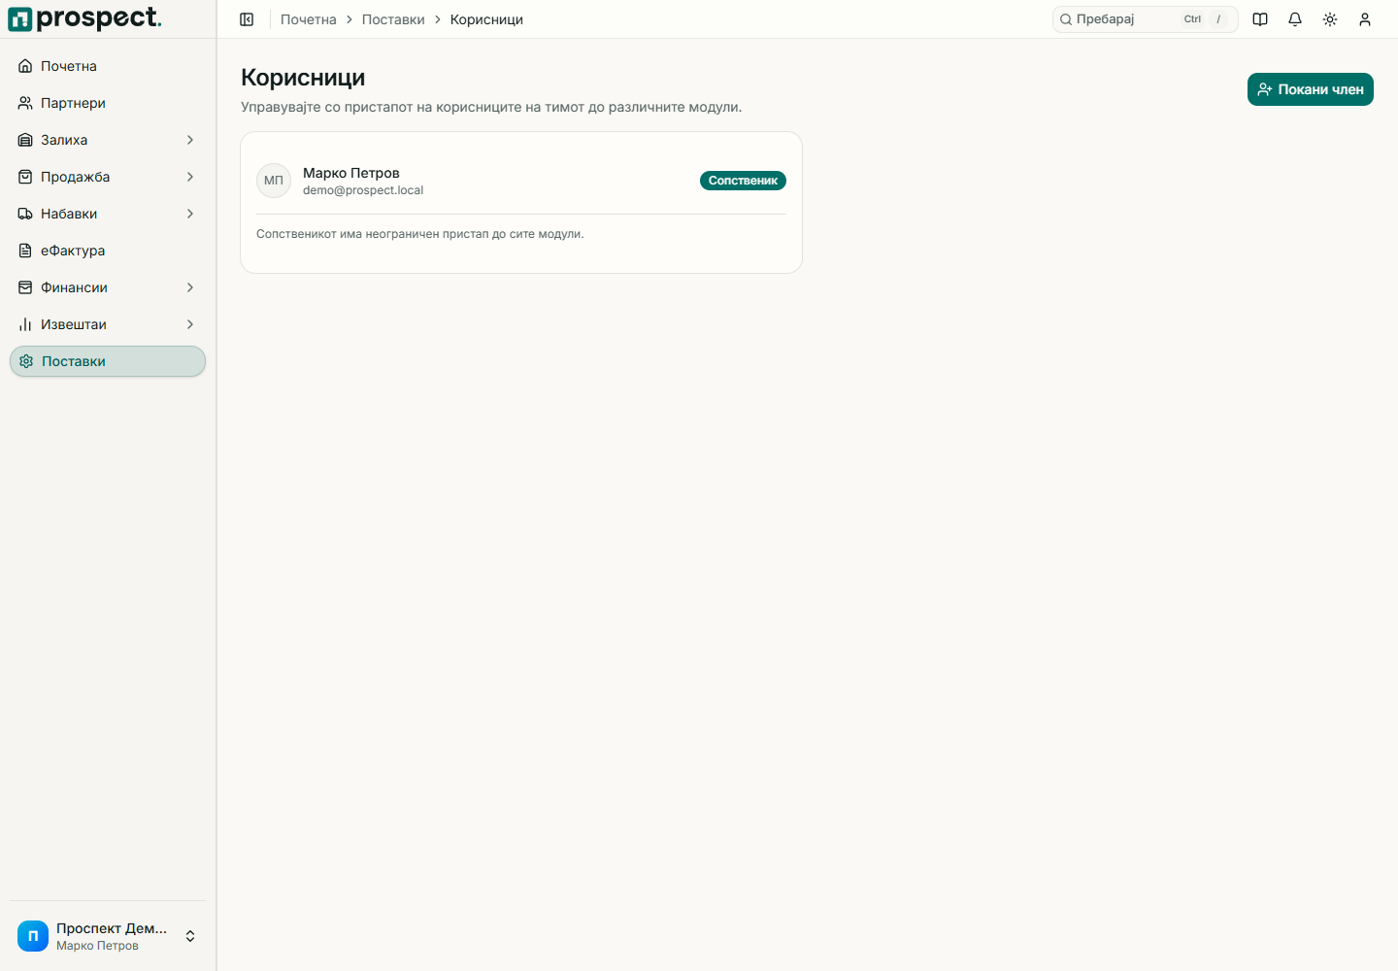Expand the Набавки section

(x=108, y=214)
